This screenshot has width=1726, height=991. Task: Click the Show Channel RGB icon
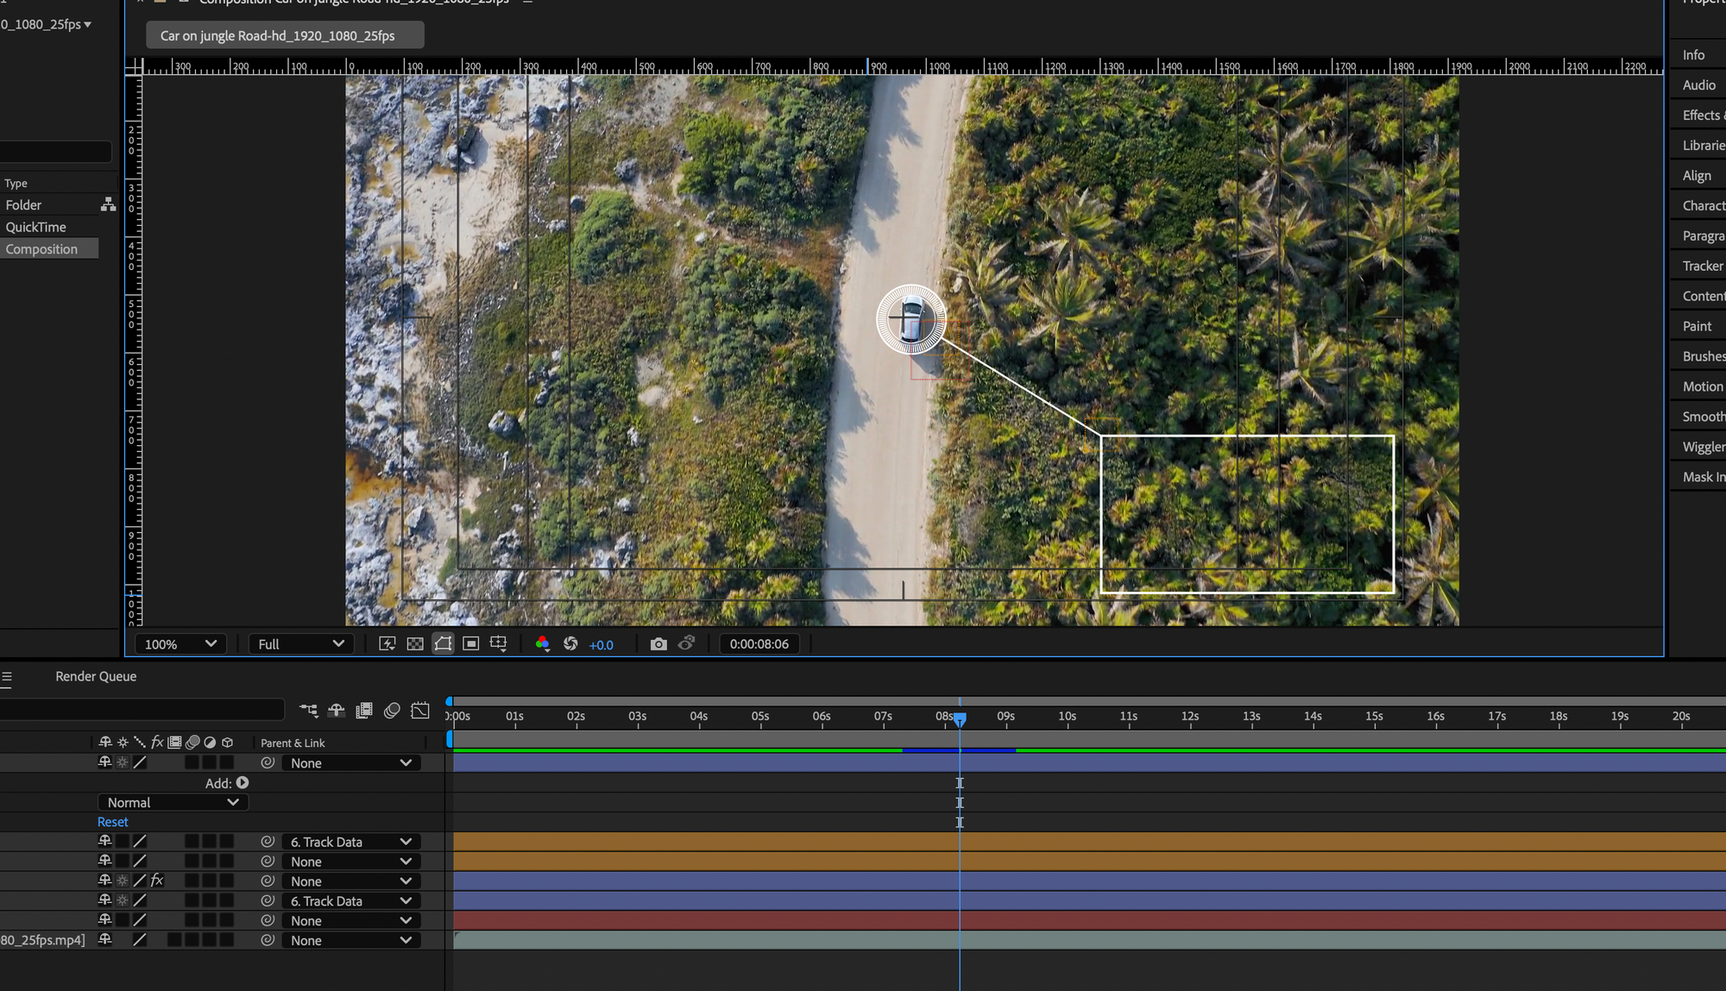coord(542,644)
